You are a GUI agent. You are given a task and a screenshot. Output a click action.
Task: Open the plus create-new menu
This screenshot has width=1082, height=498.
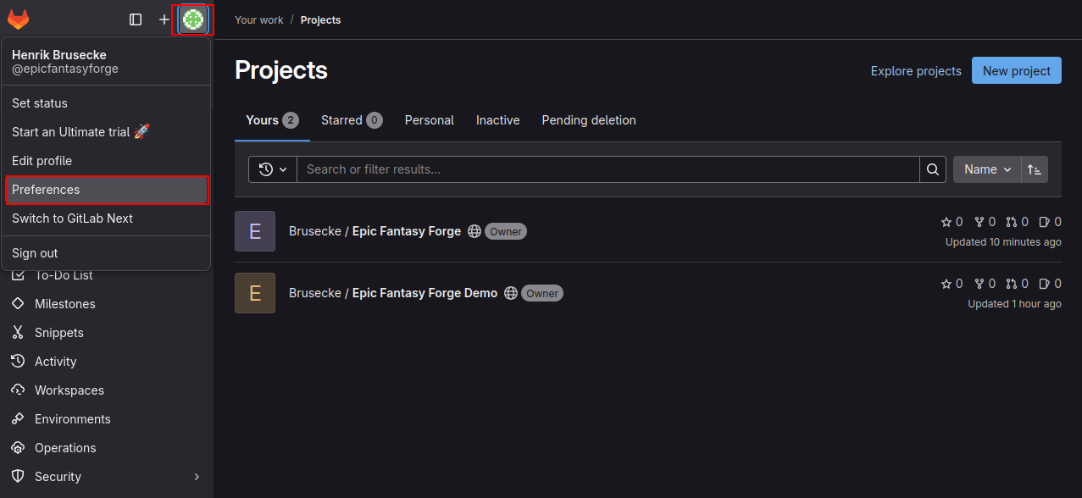(164, 19)
